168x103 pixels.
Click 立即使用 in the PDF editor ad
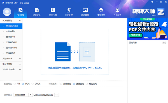click(136, 35)
